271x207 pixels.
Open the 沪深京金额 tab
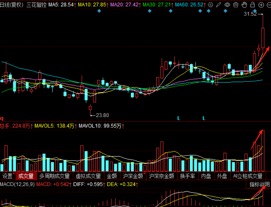point(162,176)
